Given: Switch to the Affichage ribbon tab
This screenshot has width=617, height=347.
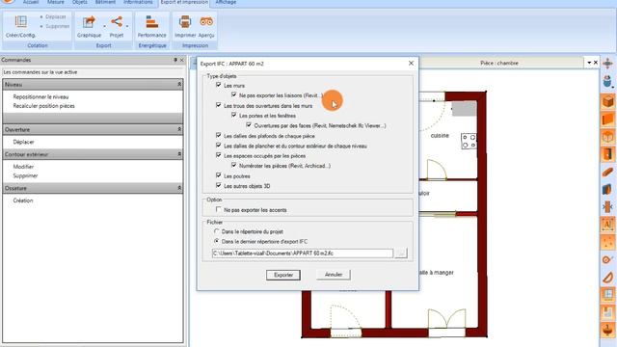Looking at the screenshot, I should click(x=226, y=2).
